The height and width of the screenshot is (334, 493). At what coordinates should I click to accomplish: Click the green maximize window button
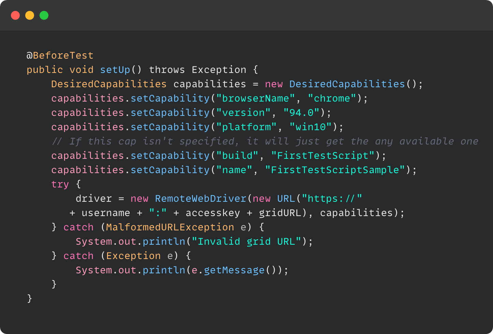[x=44, y=15]
